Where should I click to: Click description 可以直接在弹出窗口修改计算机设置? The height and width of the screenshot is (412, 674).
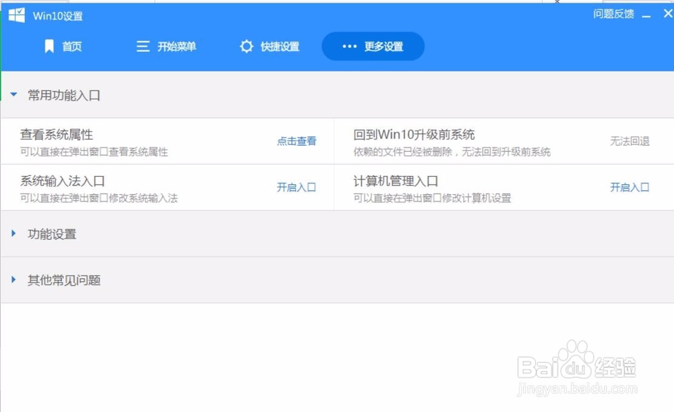coord(432,198)
